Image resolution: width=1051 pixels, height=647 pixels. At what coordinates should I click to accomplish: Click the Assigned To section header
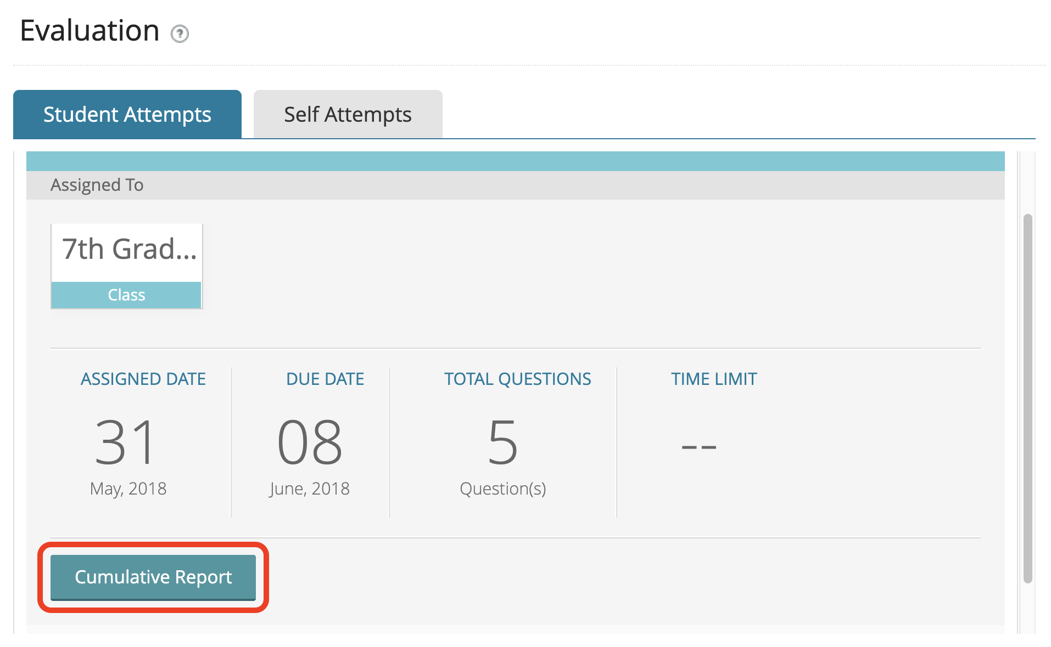pos(97,185)
